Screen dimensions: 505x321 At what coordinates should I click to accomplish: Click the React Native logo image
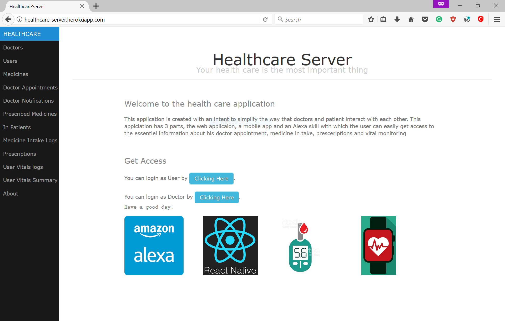[x=230, y=245]
